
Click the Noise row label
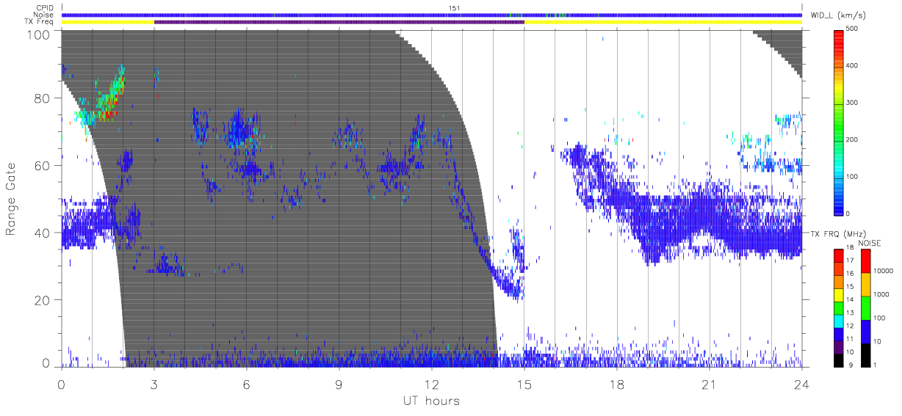(x=43, y=15)
